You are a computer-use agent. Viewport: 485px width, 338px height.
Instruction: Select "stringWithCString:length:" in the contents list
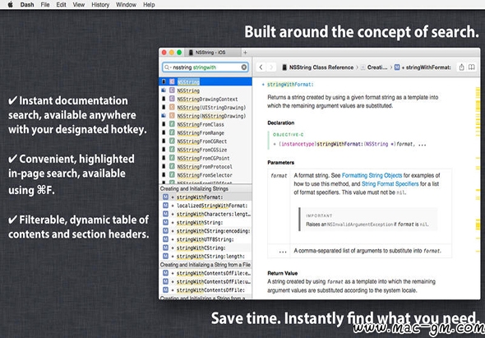(206, 257)
